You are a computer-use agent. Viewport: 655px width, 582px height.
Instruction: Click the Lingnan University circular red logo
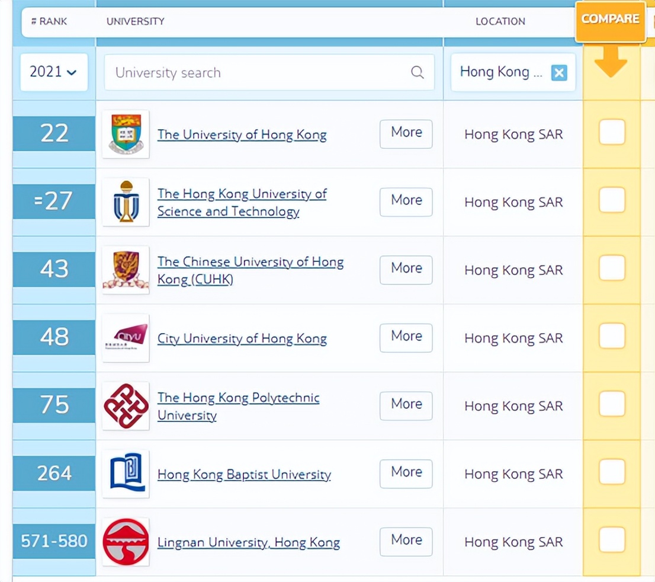[125, 542]
